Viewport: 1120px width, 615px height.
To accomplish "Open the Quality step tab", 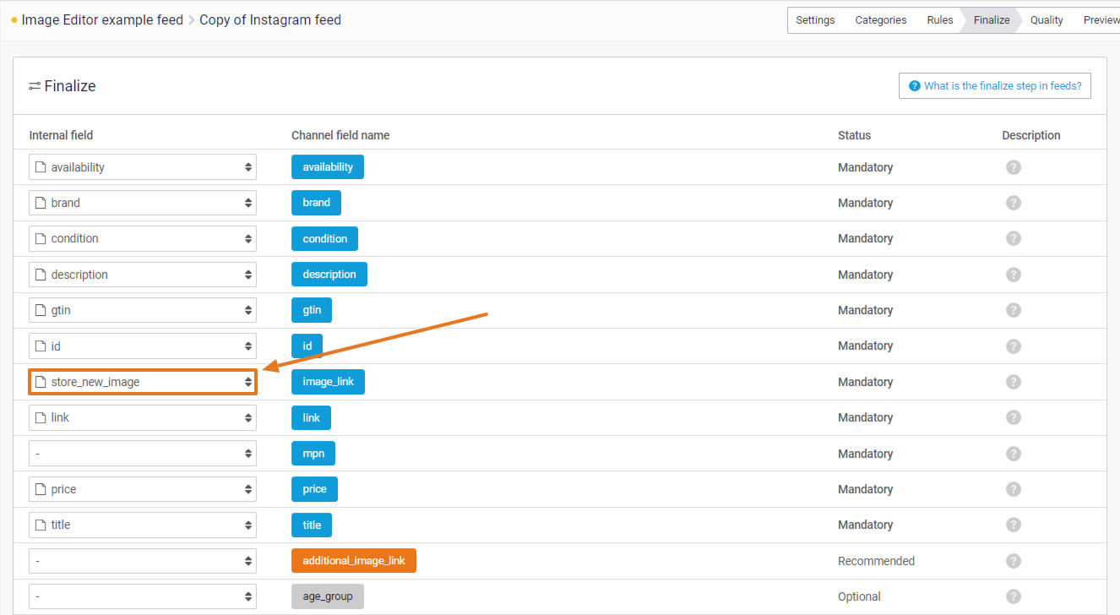I will pos(1047,20).
